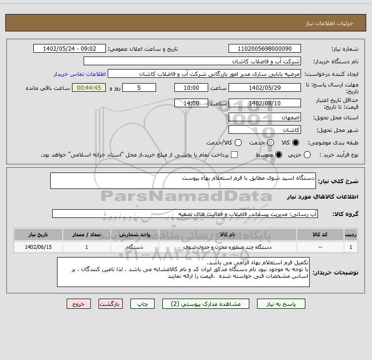
Task: Select the کالا radio button
Action: (296, 143)
